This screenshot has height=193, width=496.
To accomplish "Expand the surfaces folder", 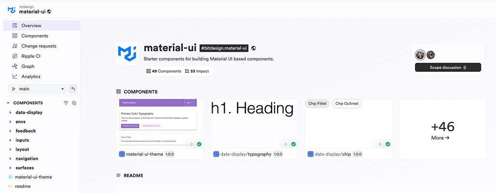I will click(11, 168).
